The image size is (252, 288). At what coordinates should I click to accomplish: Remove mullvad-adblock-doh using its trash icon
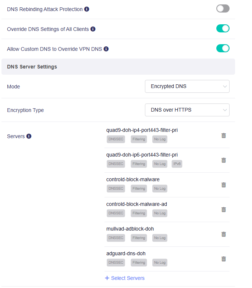[x=224, y=234]
